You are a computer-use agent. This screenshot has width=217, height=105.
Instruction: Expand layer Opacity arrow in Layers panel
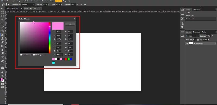(x=212, y=36)
